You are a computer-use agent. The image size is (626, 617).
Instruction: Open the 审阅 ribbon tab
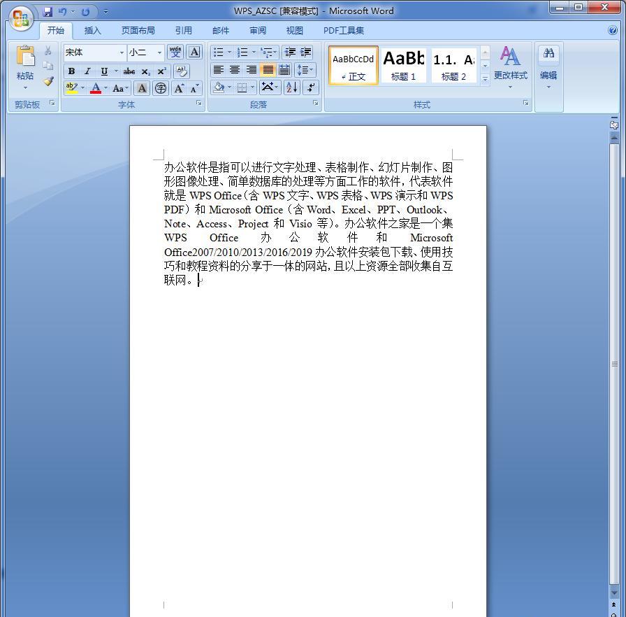pos(257,30)
